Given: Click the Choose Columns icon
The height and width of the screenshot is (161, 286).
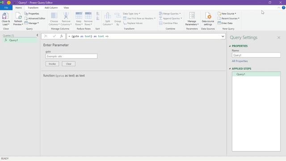Looking at the screenshot, I should (54, 16).
